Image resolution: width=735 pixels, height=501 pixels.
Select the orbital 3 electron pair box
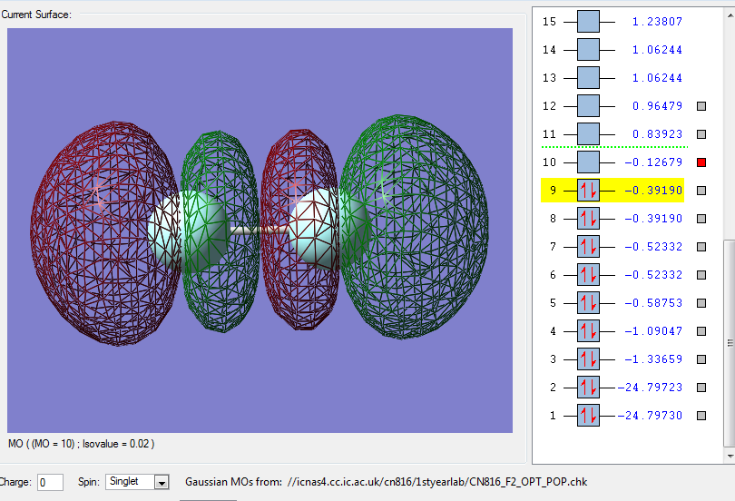coord(588,359)
